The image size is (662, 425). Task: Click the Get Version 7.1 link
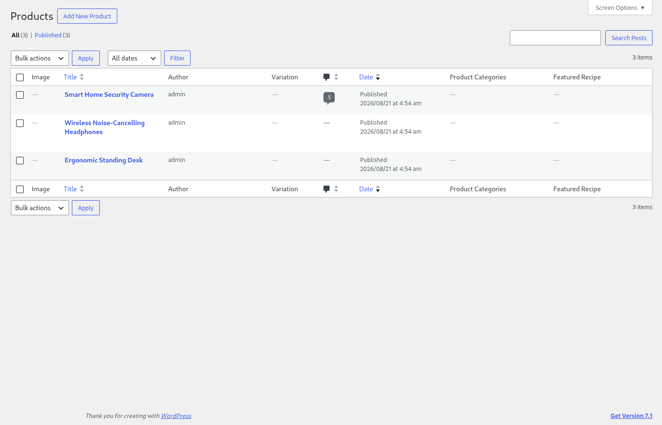point(631,416)
